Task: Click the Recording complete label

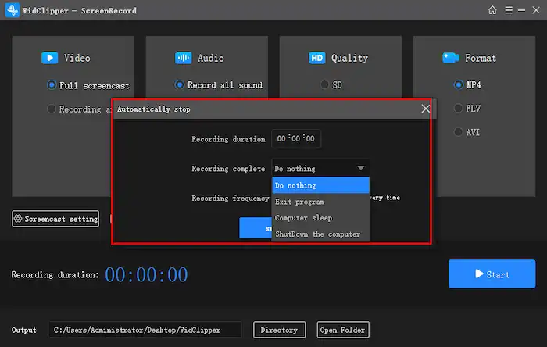Action: point(228,169)
